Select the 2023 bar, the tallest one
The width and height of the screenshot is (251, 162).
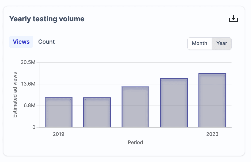point(212,100)
